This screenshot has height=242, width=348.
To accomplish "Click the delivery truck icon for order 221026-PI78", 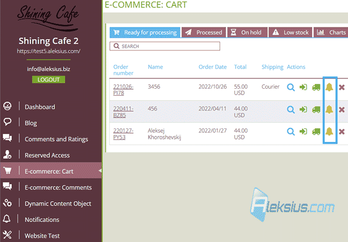I will click(x=316, y=87).
